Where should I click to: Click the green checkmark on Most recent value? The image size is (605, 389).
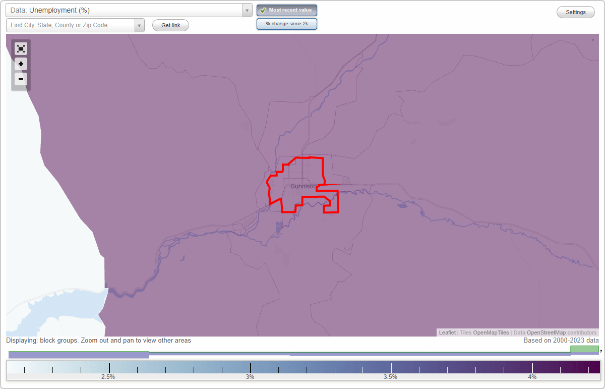click(x=263, y=10)
